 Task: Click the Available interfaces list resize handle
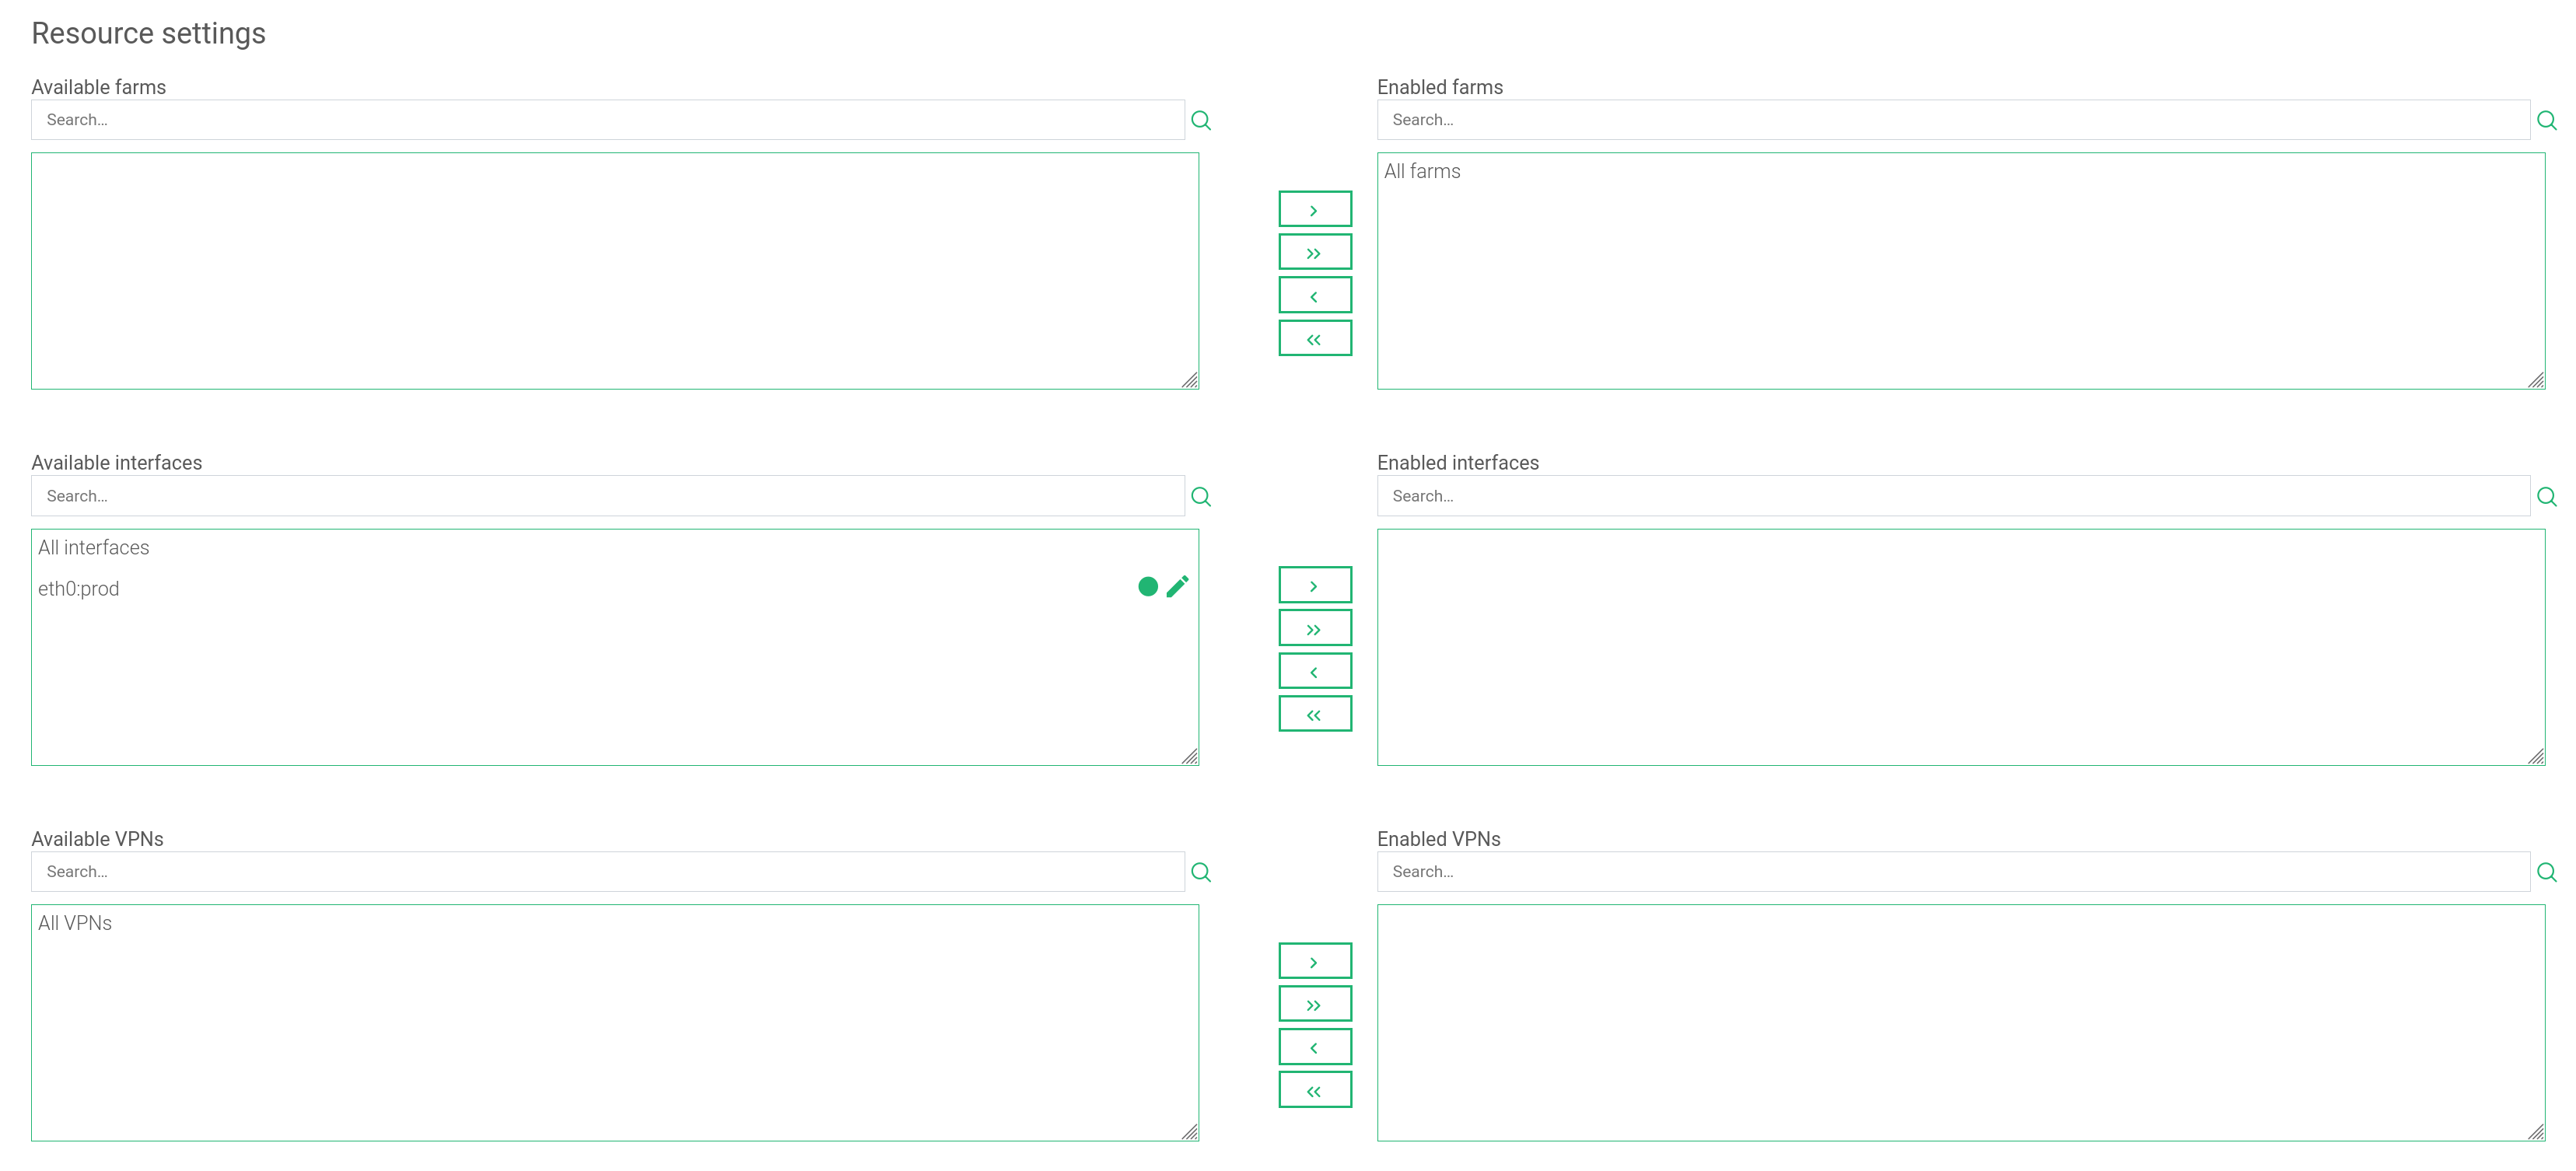(x=1189, y=756)
